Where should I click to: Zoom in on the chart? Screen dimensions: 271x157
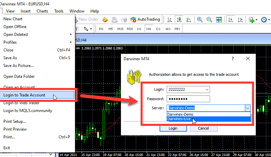point(200,20)
